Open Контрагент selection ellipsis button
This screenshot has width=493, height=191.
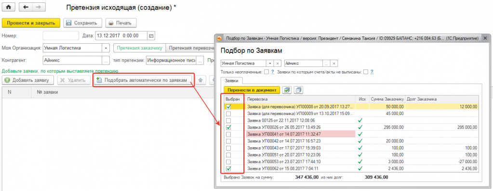(x=106, y=60)
